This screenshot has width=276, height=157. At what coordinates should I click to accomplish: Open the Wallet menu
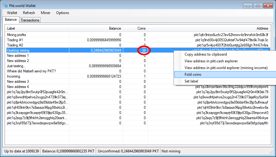coord(12,13)
